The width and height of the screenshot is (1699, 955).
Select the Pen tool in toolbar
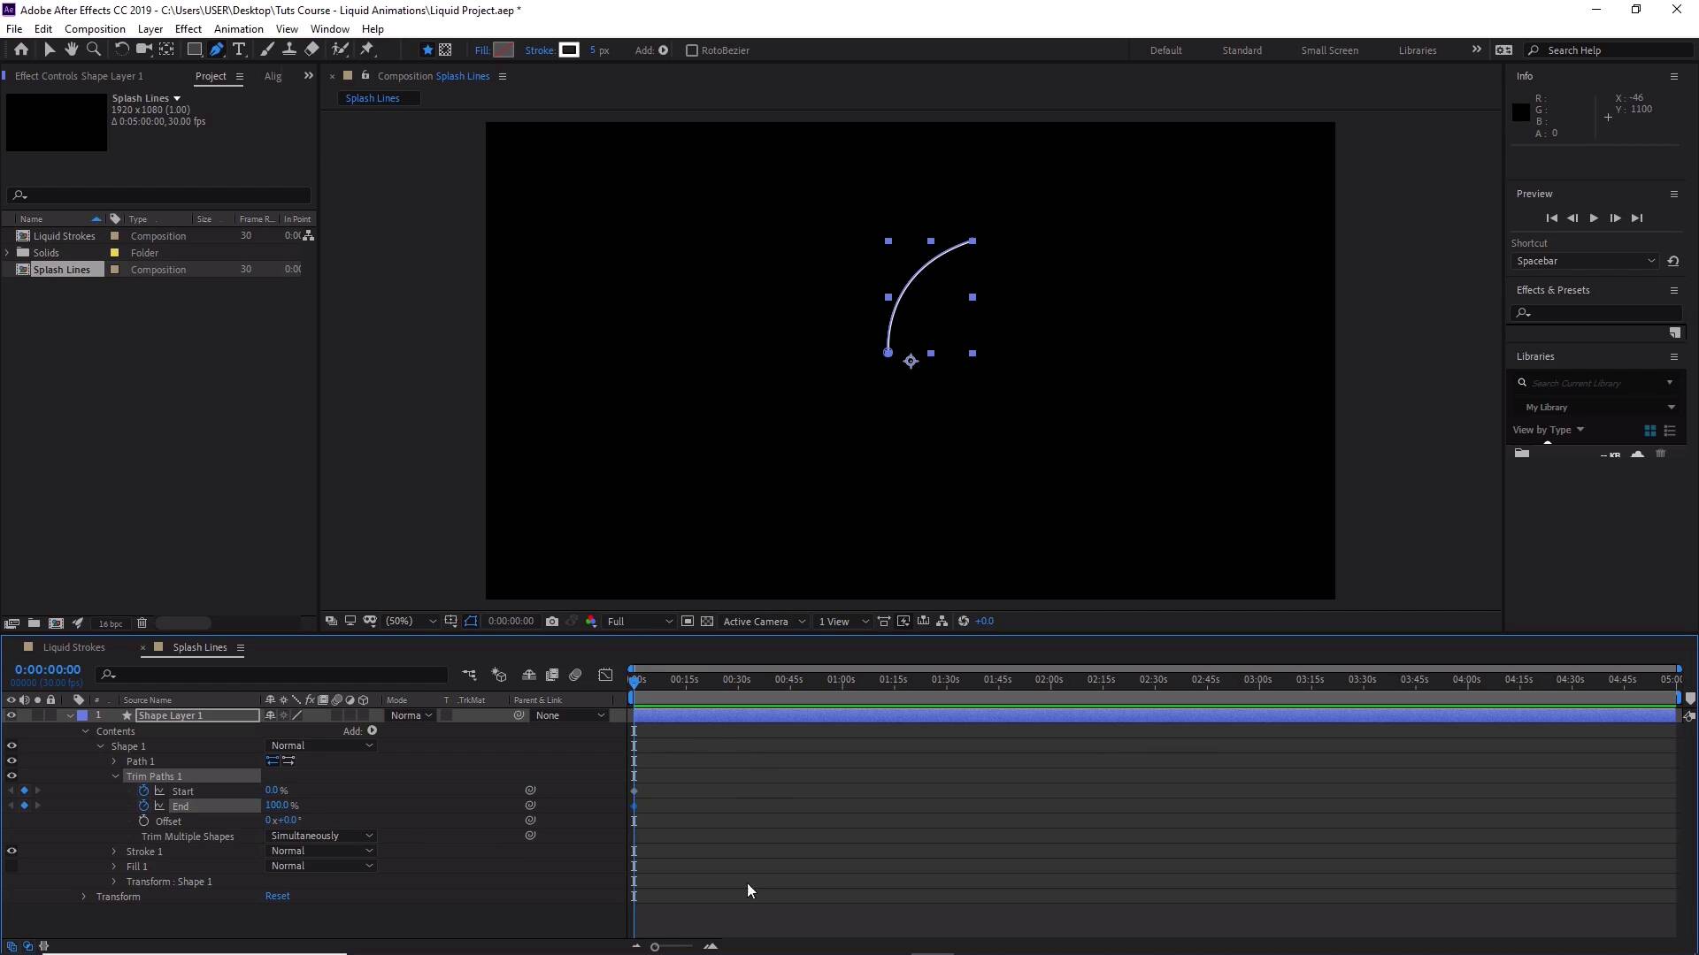(x=217, y=50)
